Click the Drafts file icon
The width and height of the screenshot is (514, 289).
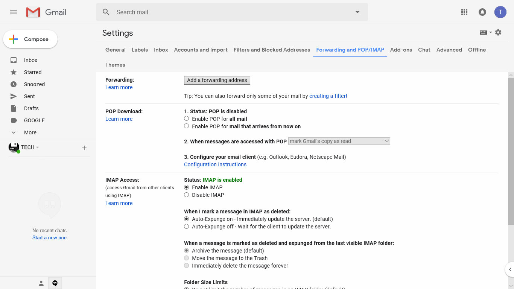tap(14, 108)
